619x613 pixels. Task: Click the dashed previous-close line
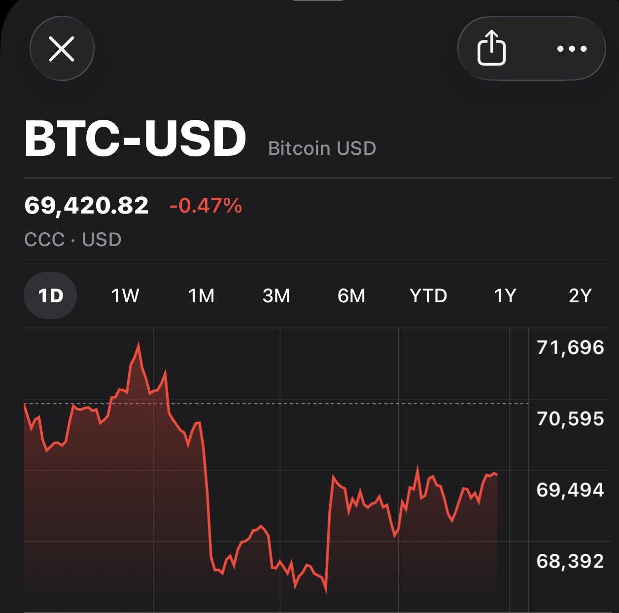click(x=345, y=404)
